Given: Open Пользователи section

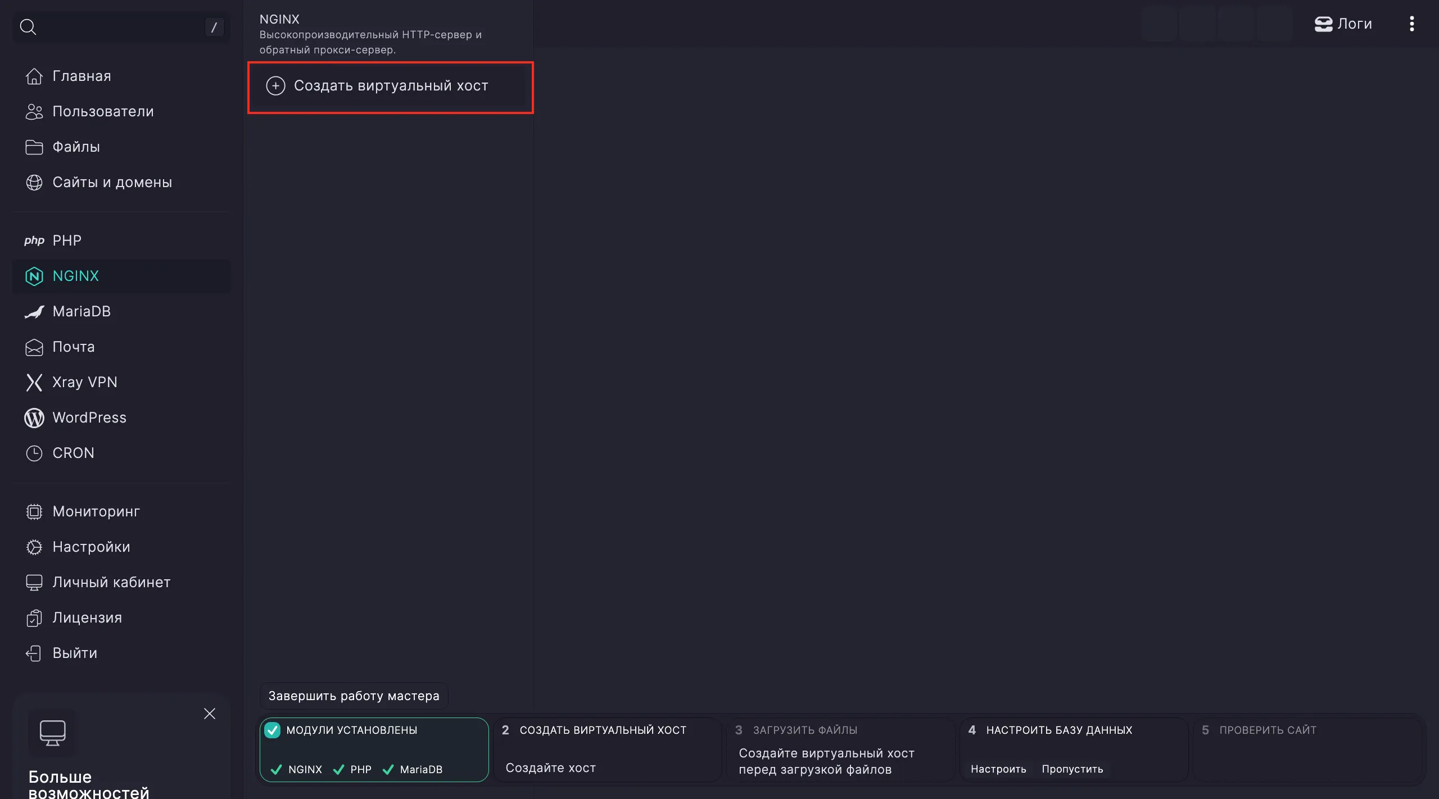Looking at the screenshot, I should tap(121, 111).
